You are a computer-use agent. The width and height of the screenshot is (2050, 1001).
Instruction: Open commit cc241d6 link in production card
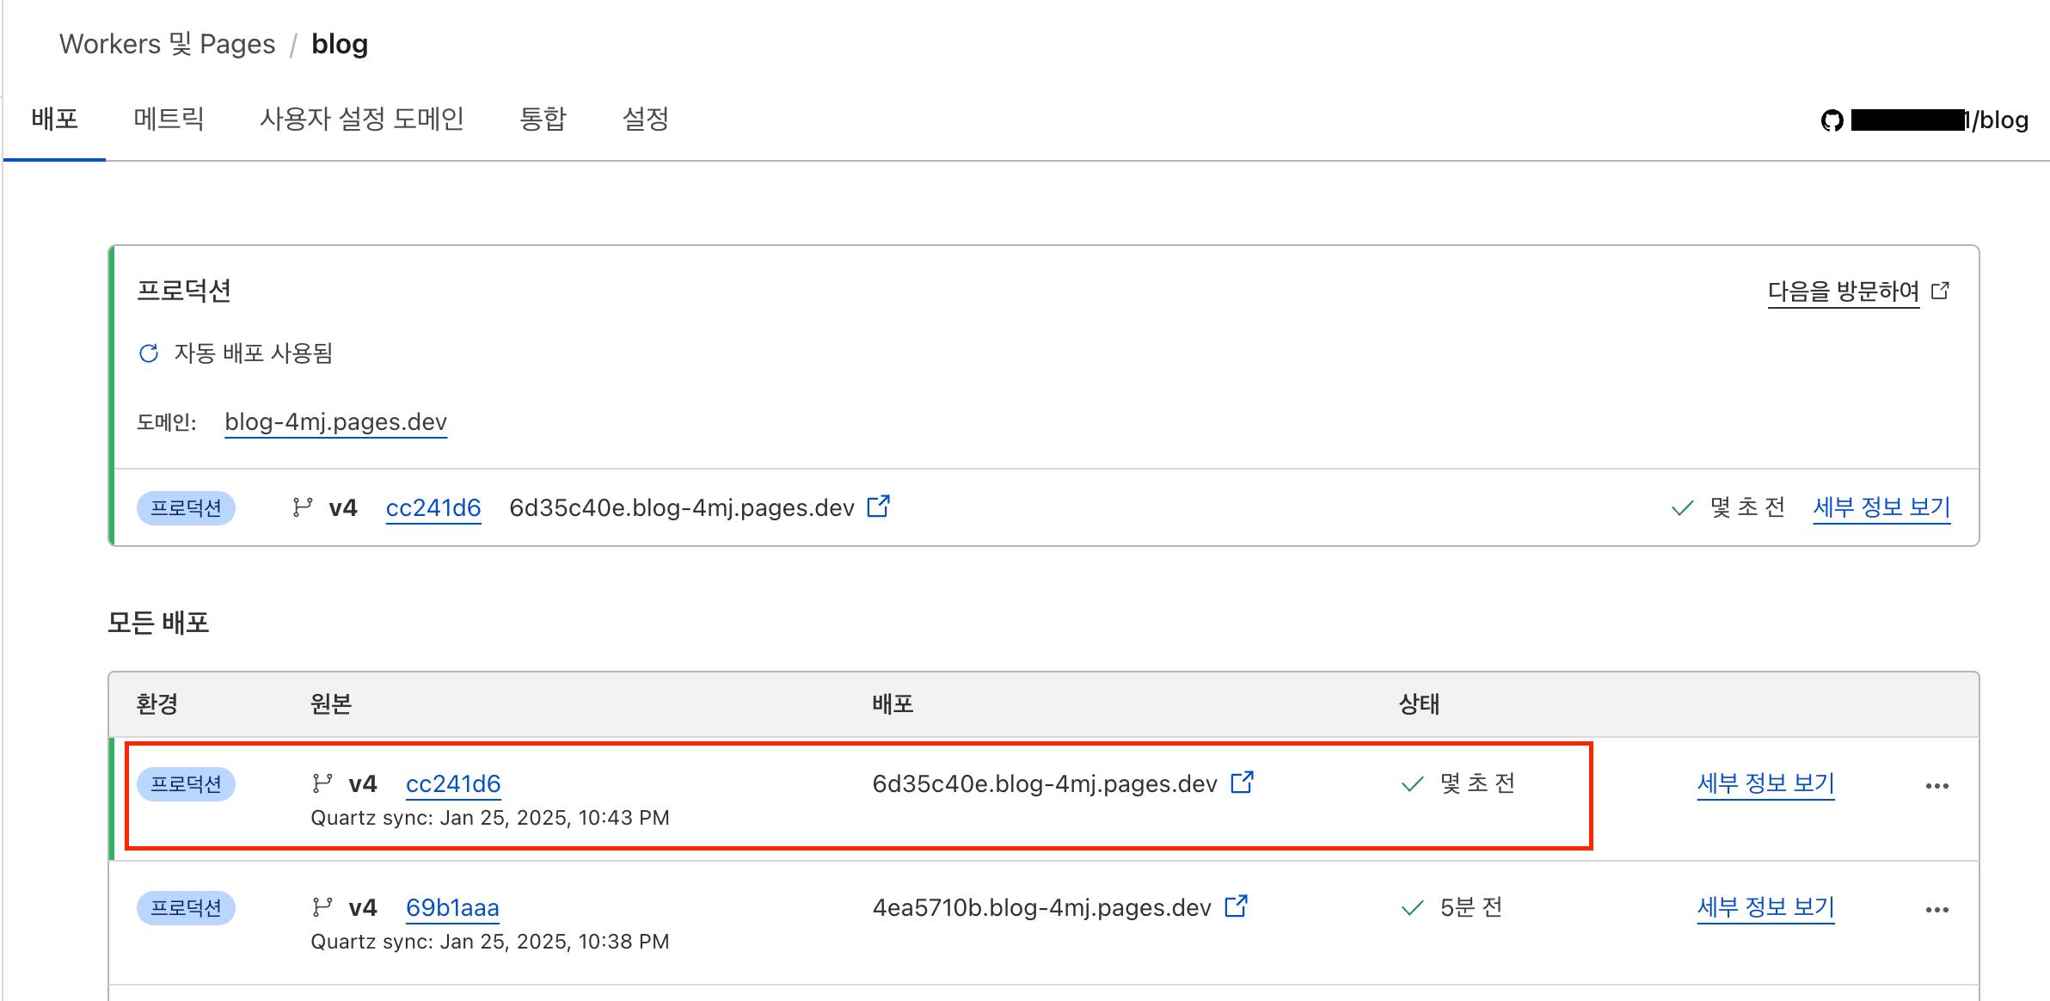433,507
